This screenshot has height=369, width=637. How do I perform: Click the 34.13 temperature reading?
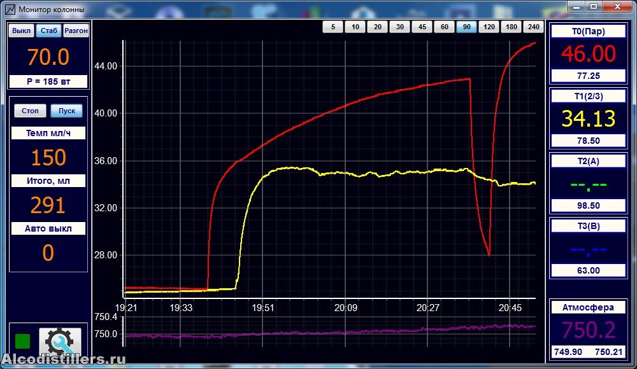[588, 118]
